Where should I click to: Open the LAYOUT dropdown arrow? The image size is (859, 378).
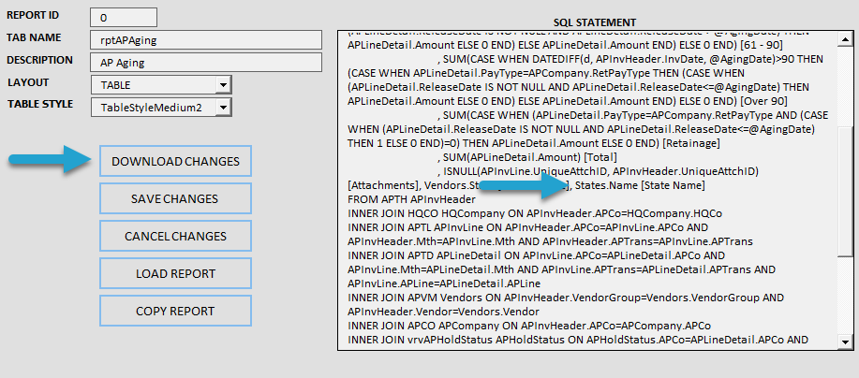pyautogui.click(x=223, y=85)
